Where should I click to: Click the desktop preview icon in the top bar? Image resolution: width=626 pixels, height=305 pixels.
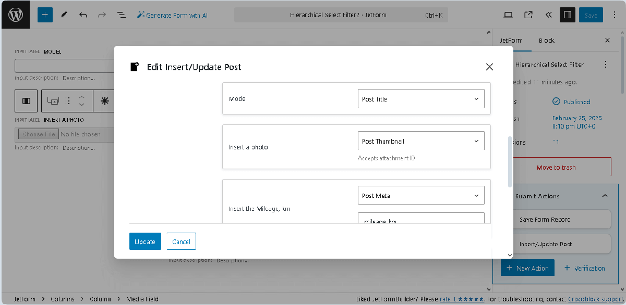(x=508, y=15)
